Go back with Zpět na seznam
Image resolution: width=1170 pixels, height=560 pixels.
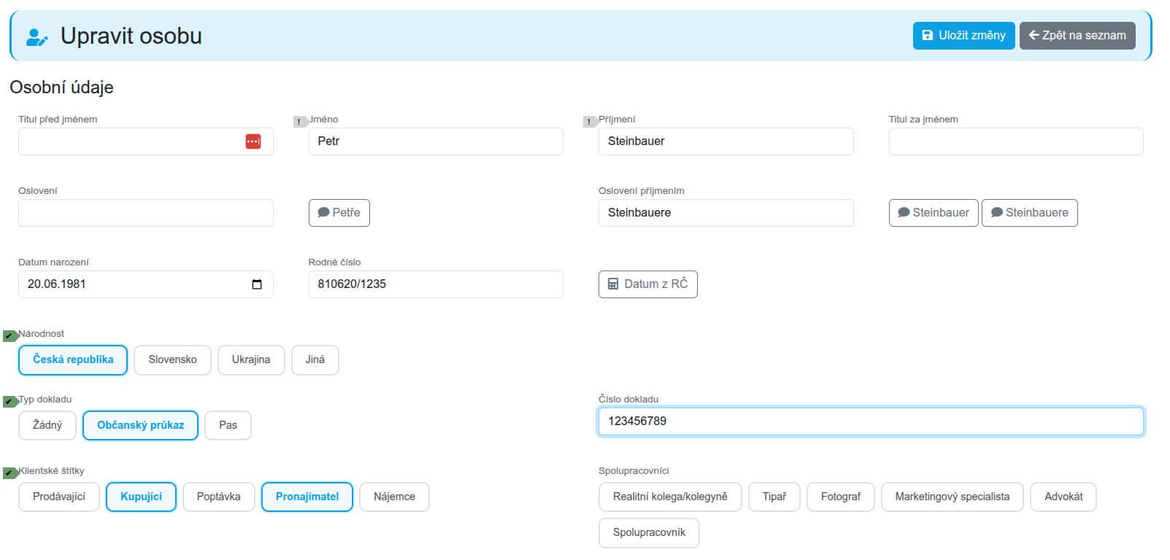(x=1077, y=35)
